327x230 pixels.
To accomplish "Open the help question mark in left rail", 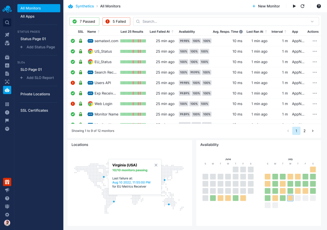I will tap(7, 198).
